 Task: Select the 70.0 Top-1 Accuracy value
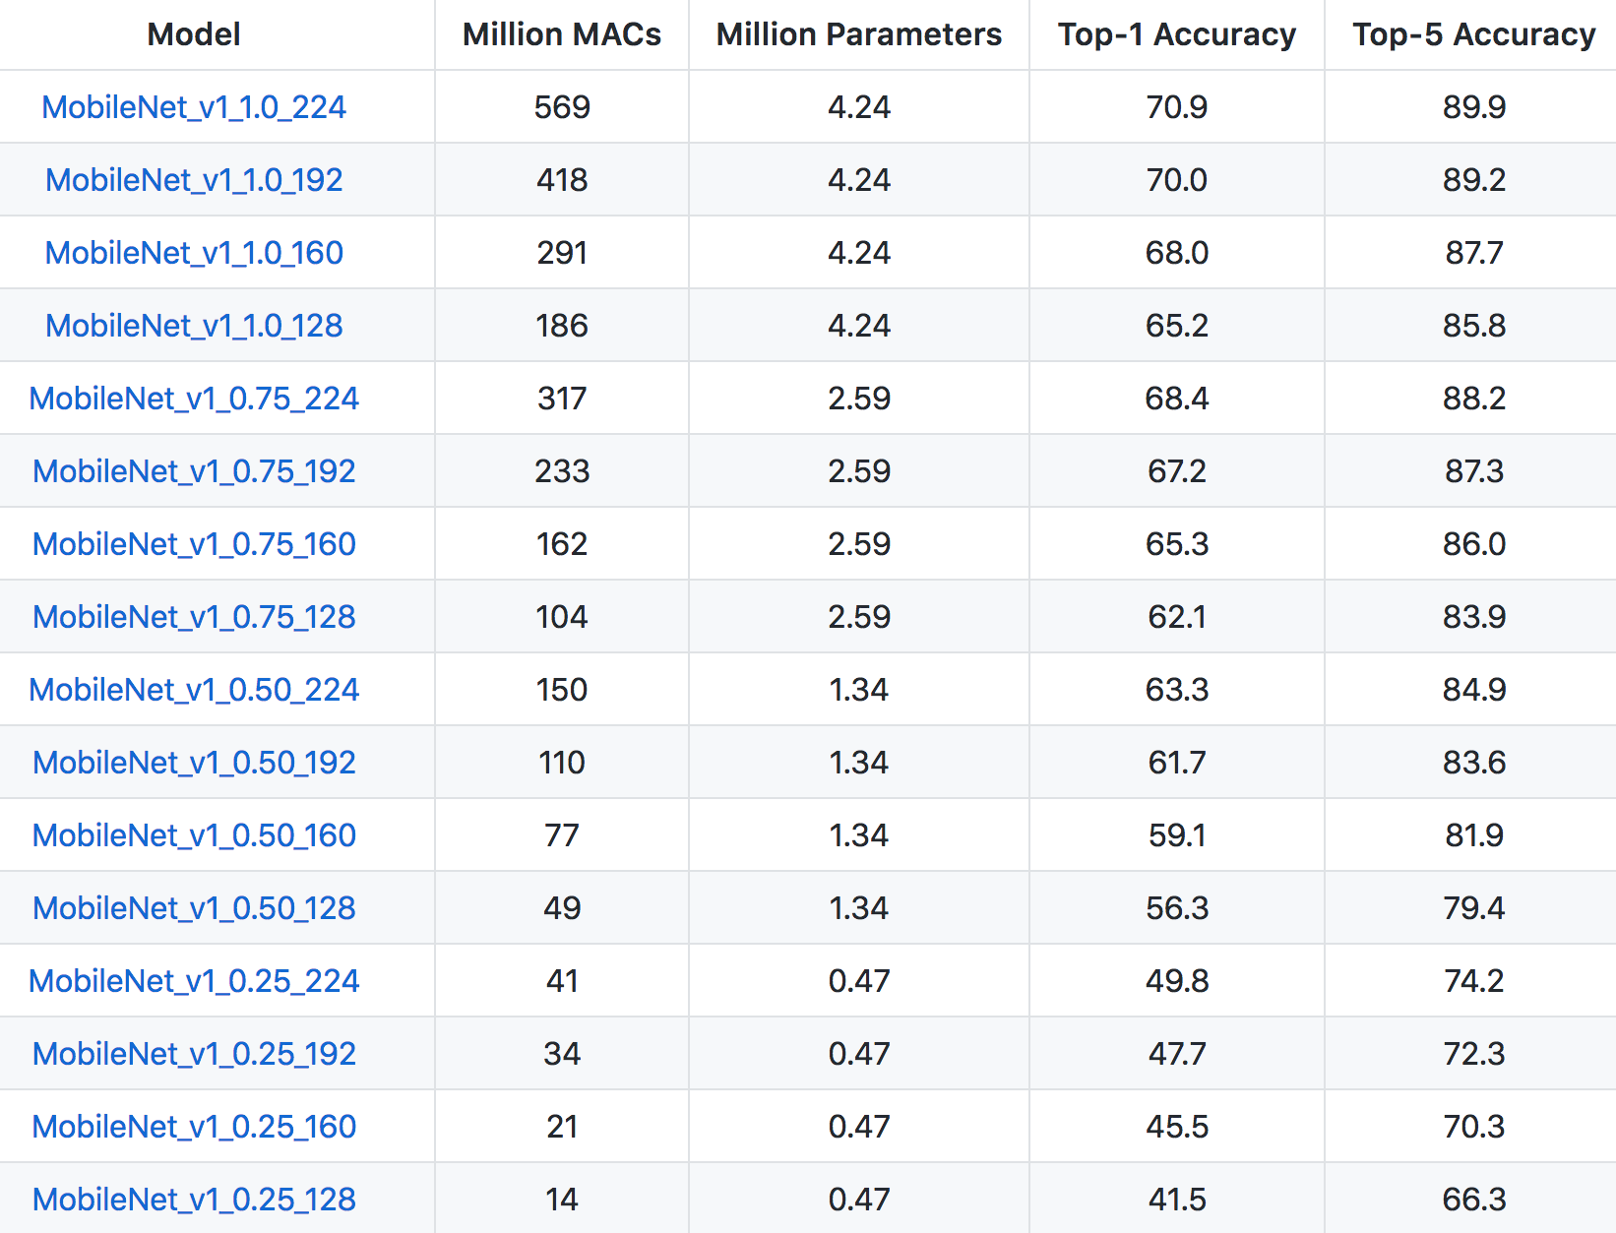(1177, 180)
